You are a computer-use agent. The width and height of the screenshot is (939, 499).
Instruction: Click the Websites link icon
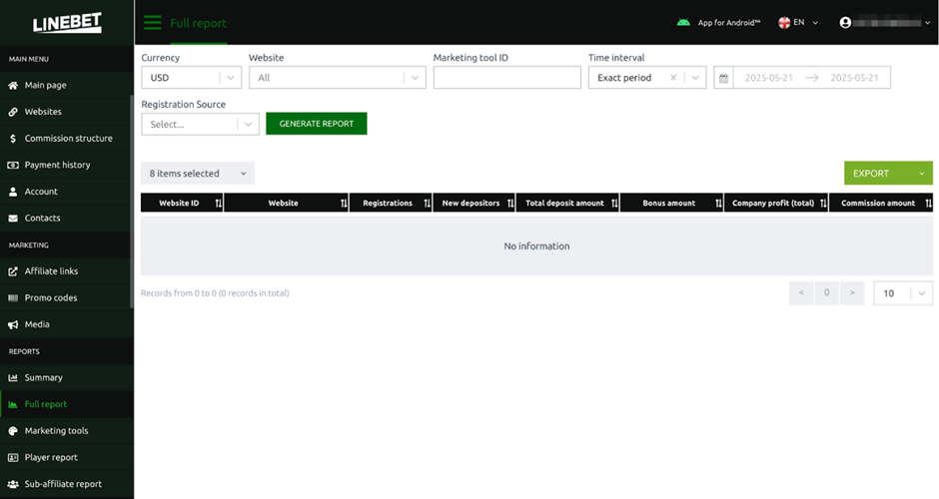tap(13, 112)
